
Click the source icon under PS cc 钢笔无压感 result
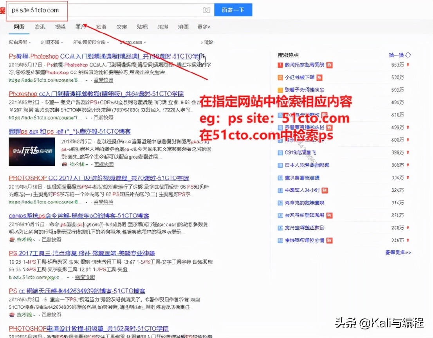pyautogui.click(x=12, y=315)
